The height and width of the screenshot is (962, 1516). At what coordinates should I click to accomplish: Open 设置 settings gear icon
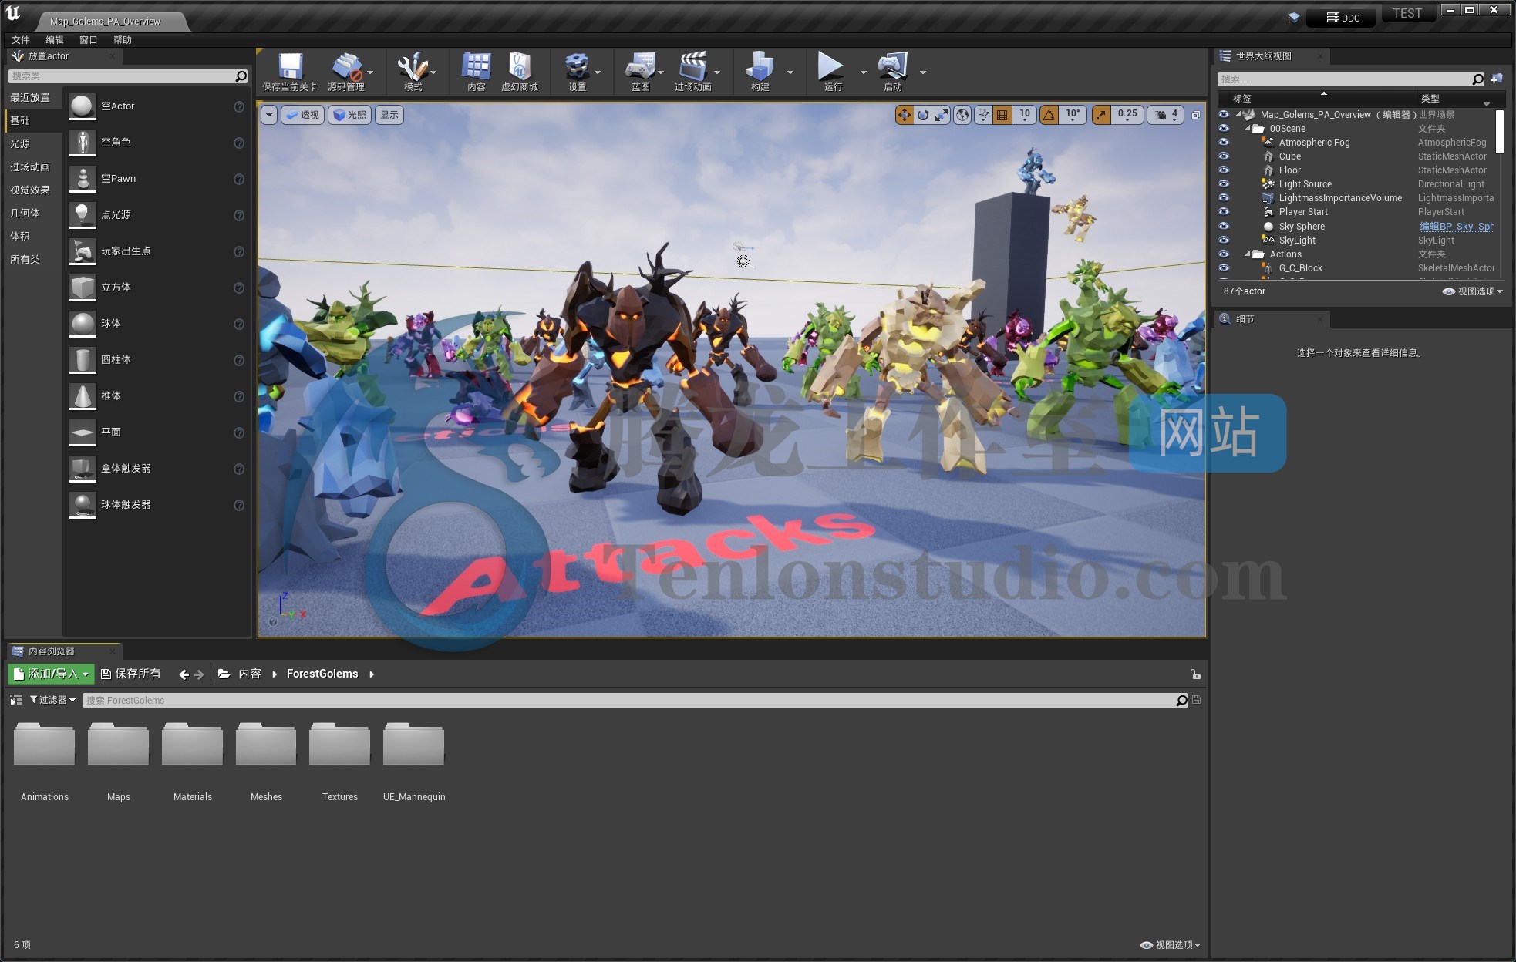(577, 66)
